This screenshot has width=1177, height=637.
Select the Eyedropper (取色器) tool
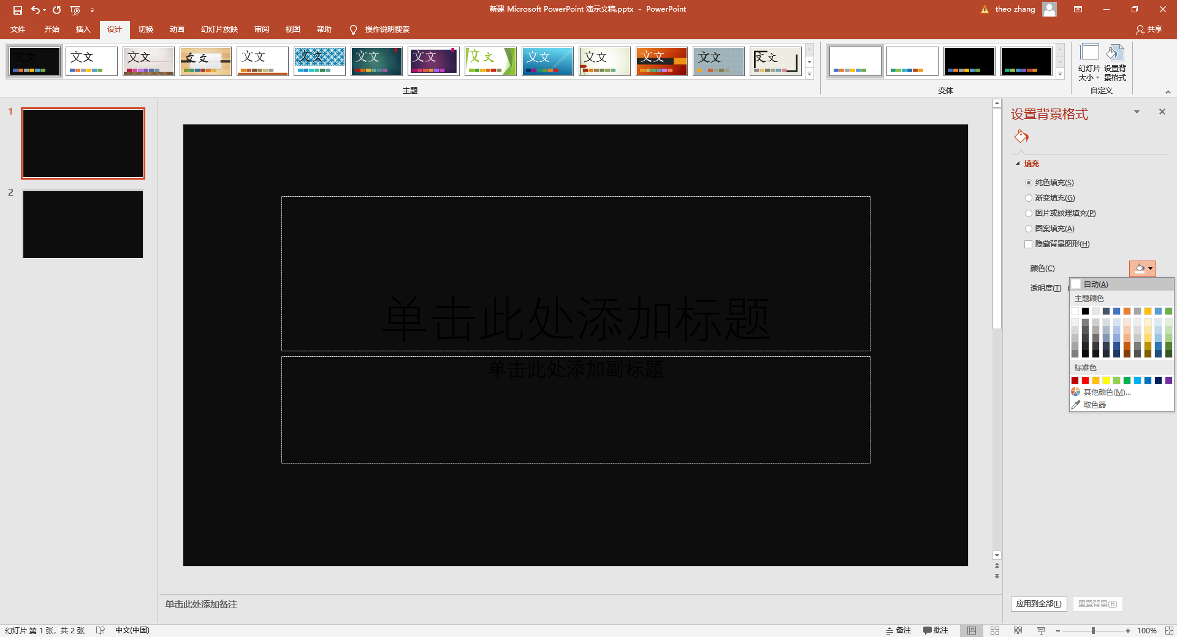(1094, 405)
